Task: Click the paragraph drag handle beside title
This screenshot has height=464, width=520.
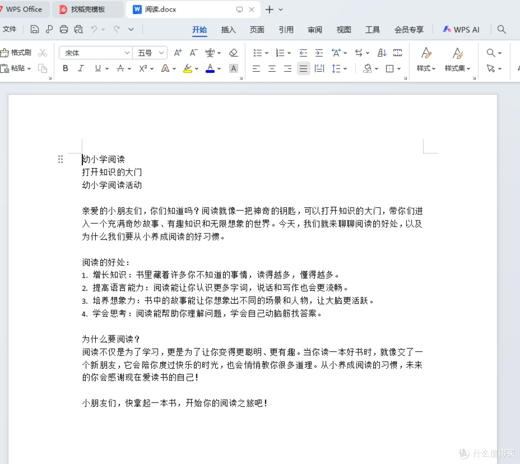Action: 60,159
